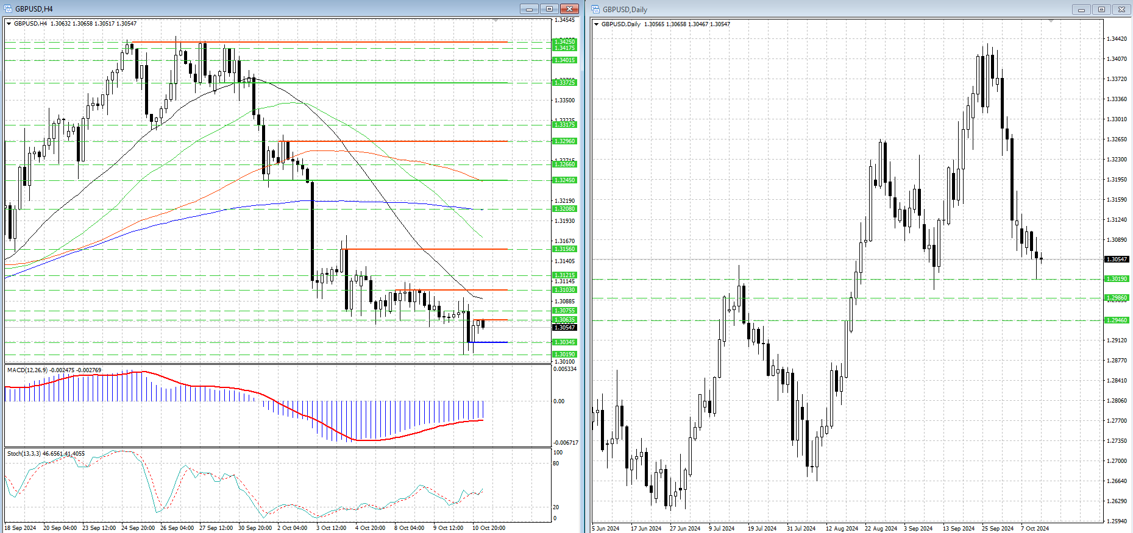Activate the GBPUSD,Daily window title bar

(x=792, y=10)
